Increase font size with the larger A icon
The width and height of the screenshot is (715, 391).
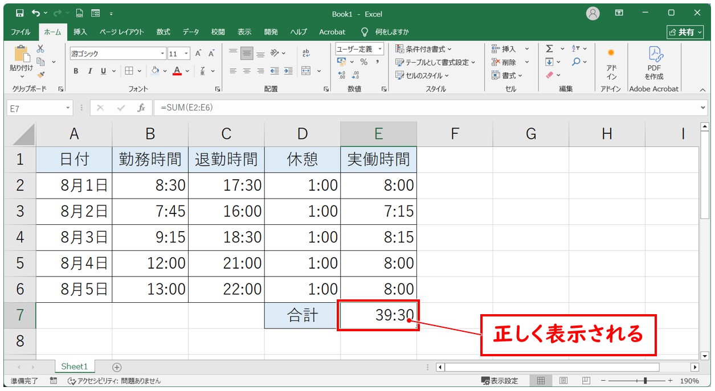click(x=198, y=53)
